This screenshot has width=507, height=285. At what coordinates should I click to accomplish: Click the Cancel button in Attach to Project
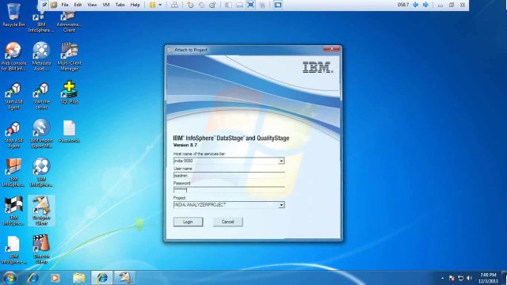coord(227,222)
